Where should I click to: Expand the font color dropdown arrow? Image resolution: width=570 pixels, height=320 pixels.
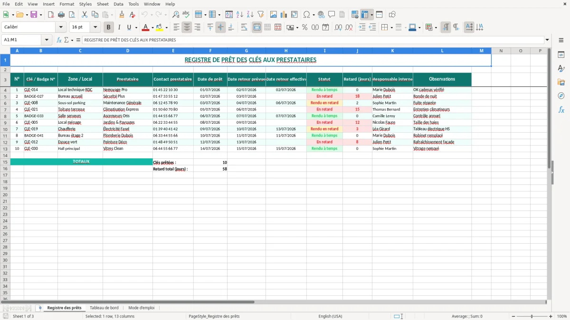(x=152, y=27)
